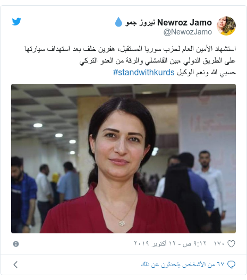Click the Arabic tweet text body

coord(130,60)
